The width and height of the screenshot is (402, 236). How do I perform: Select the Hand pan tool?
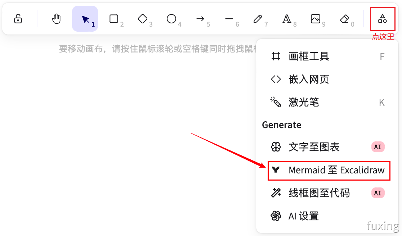[x=56, y=19]
